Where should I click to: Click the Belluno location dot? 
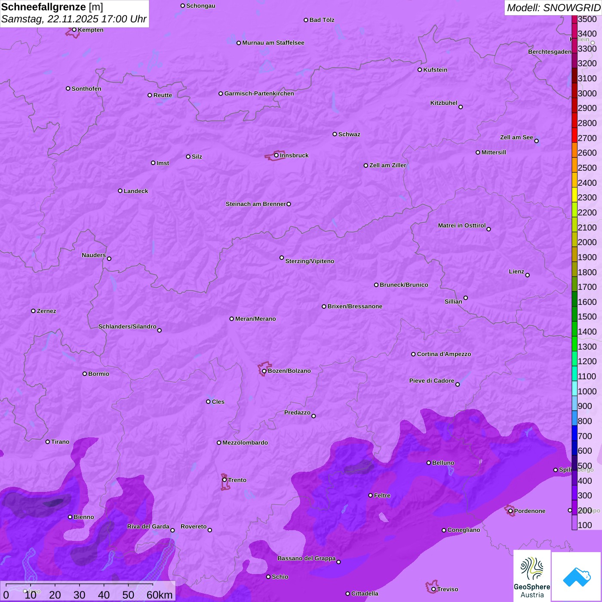coord(429,463)
